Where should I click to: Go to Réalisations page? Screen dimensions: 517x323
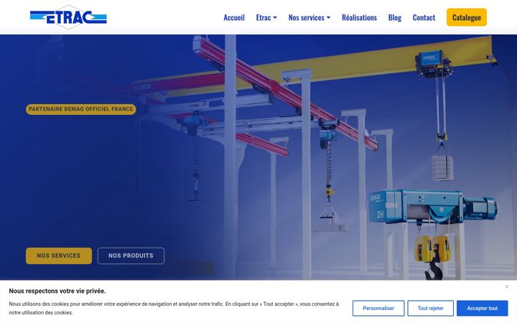pyautogui.click(x=359, y=17)
